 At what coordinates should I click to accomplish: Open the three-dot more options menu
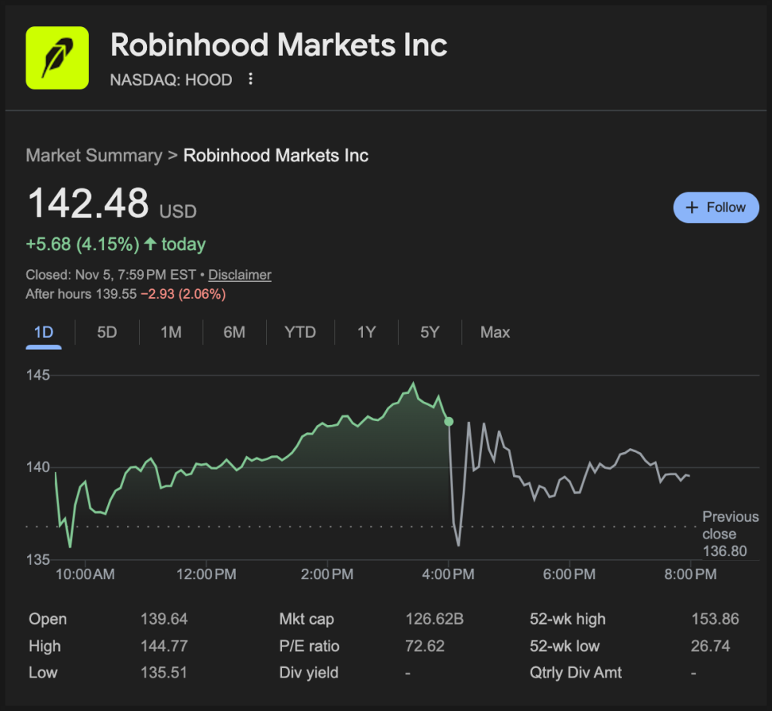251,79
